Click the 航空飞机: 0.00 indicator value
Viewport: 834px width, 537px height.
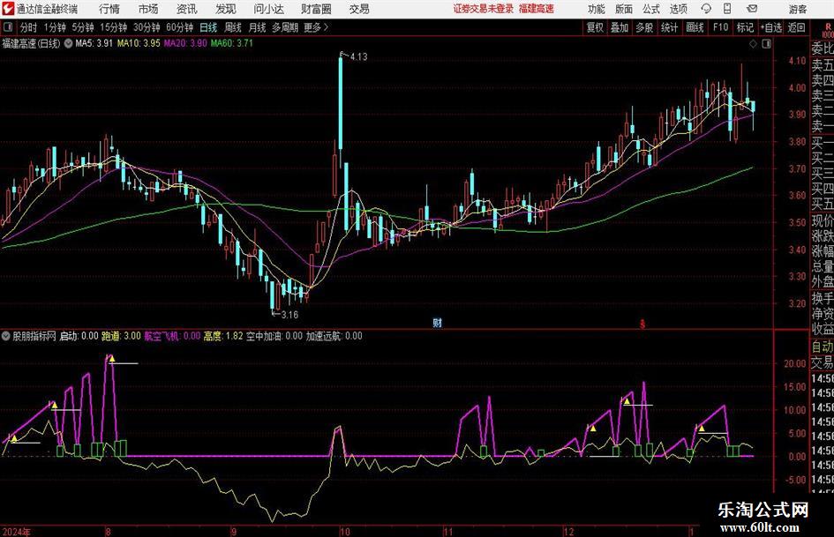[172, 336]
